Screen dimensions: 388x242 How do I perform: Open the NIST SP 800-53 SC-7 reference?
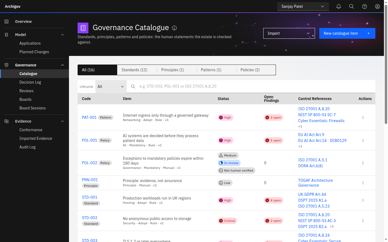[x=317, y=115]
